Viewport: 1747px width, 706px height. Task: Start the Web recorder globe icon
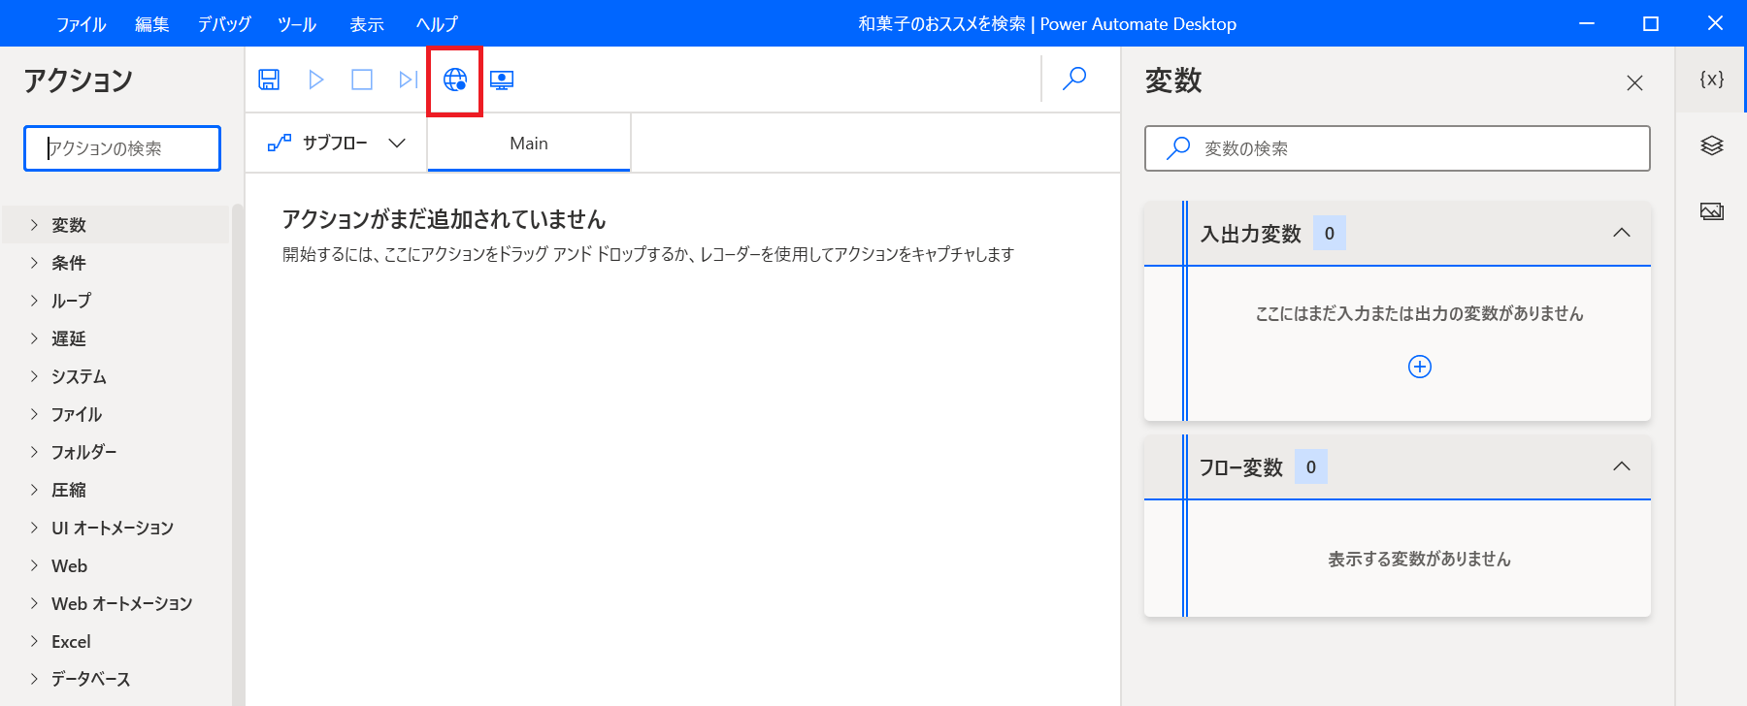[455, 80]
